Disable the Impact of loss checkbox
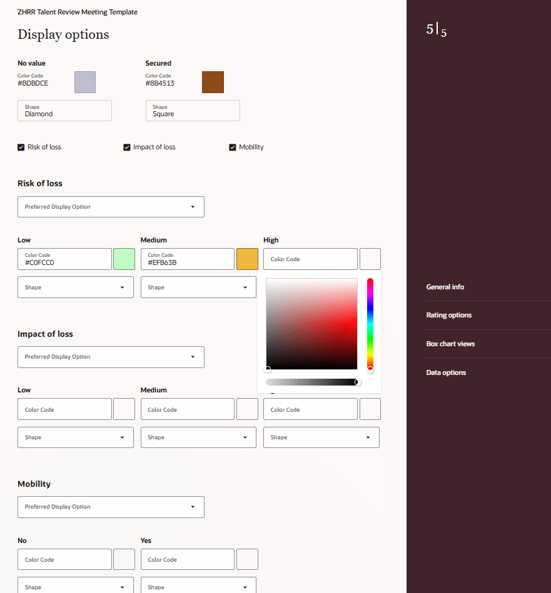The width and height of the screenshot is (551, 593). [x=127, y=147]
